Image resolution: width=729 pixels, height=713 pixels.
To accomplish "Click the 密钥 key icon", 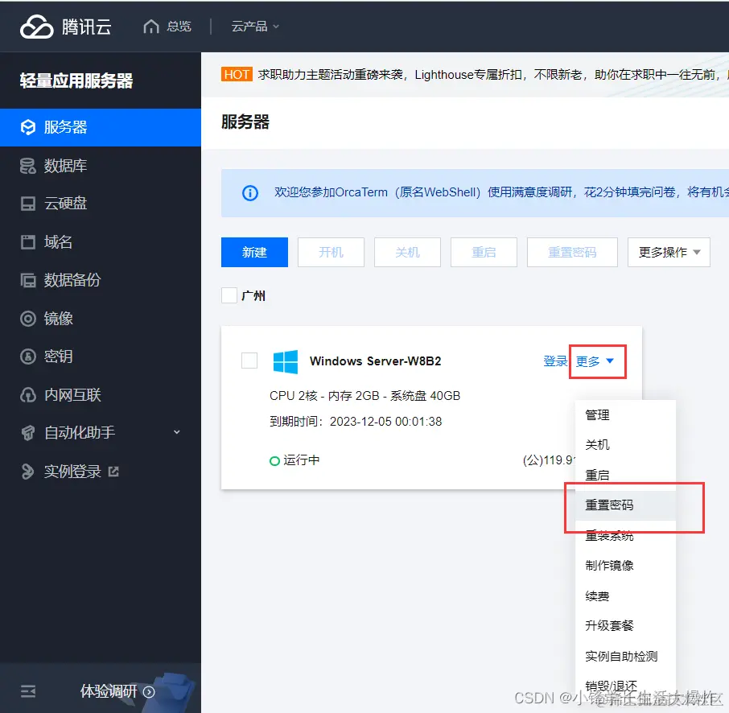I will point(28,356).
